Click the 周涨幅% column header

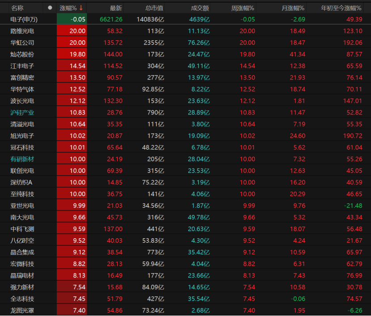click(243, 8)
